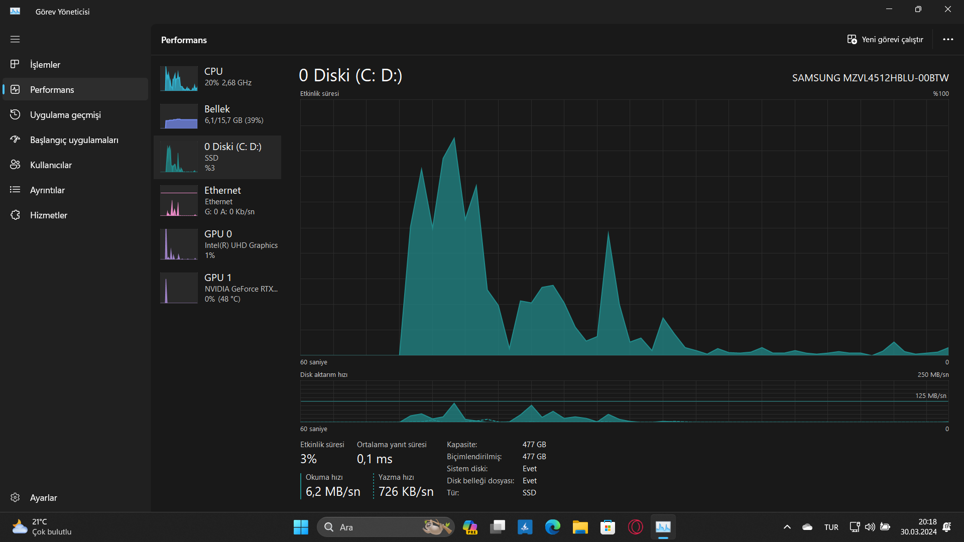The image size is (964, 542).
Task: Open the Ayarlar settings page
Action: point(43,498)
